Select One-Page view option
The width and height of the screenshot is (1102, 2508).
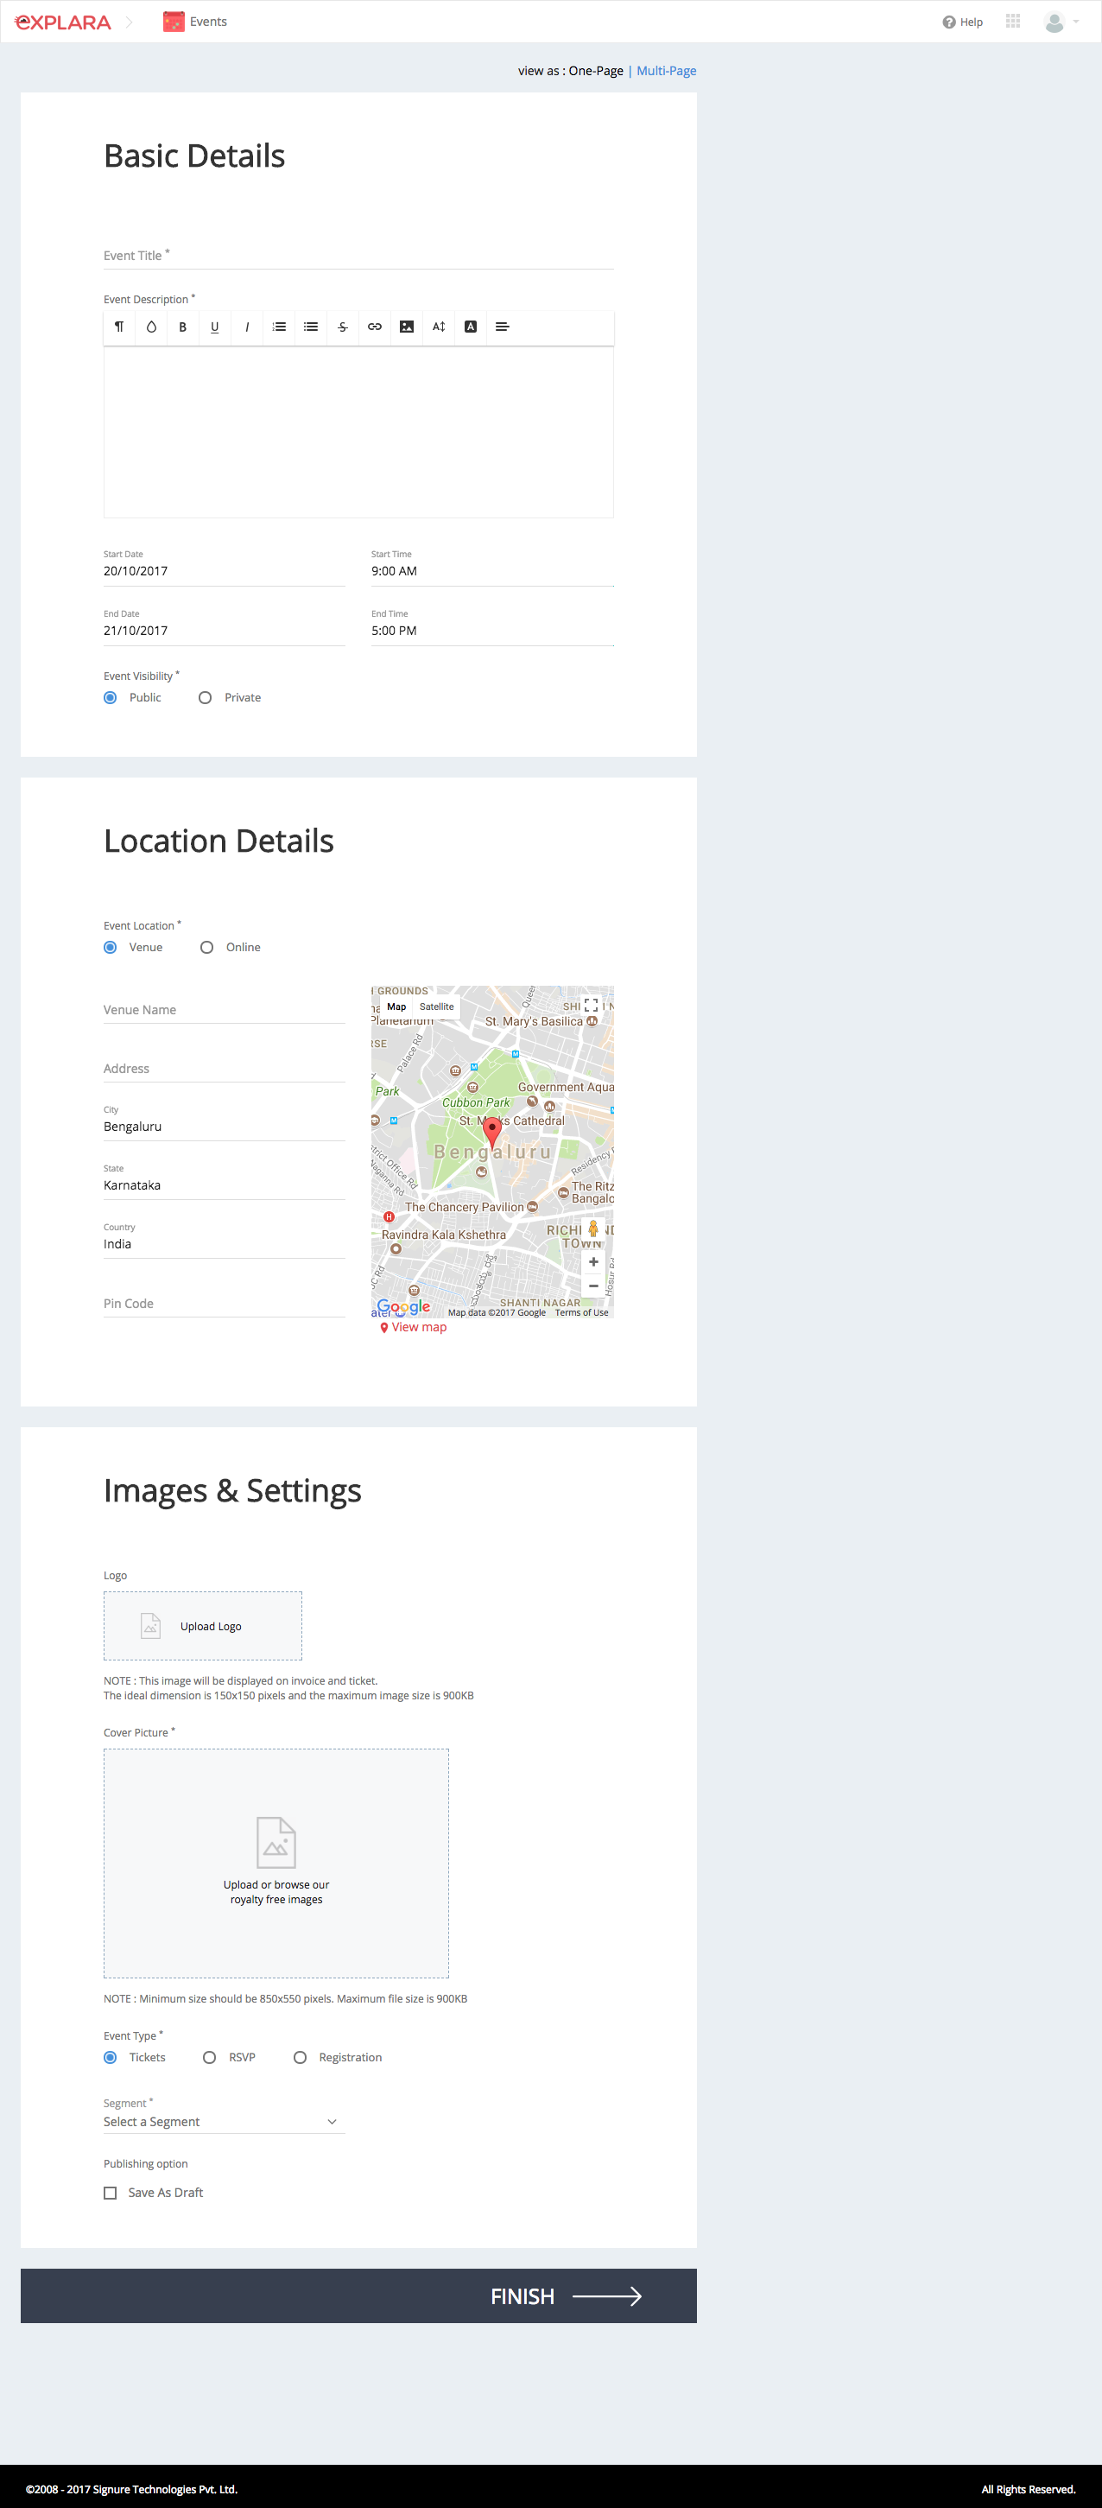pos(596,71)
